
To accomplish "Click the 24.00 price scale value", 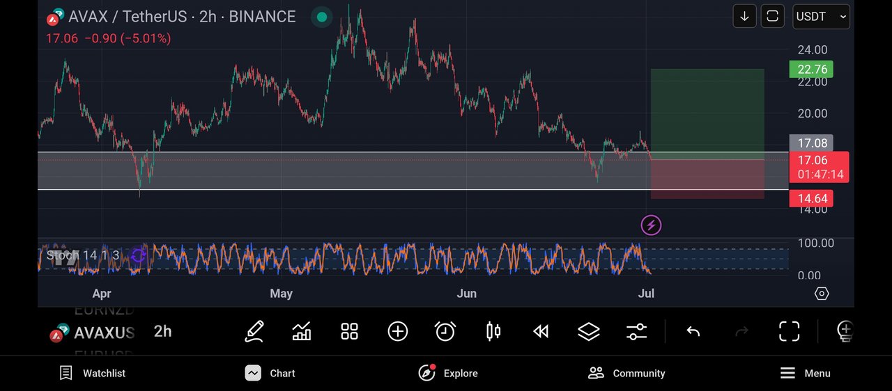I will pyautogui.click(x=813, y=50).
